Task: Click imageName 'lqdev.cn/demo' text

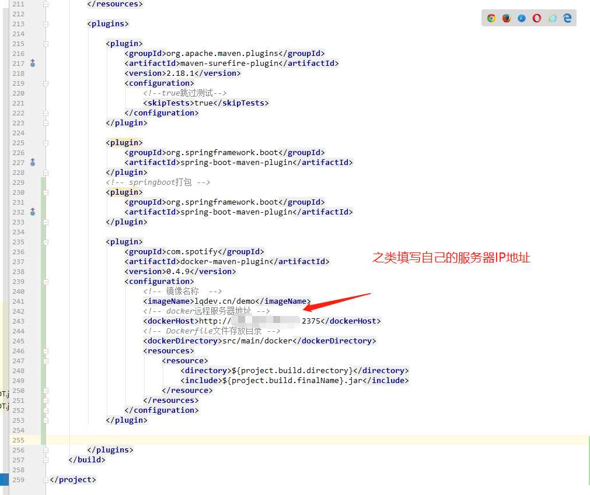Action: tap(225, 301)
